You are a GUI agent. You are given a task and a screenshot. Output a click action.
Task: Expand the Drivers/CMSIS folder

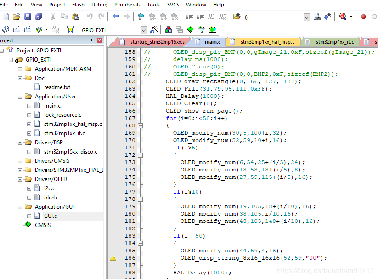pos(20,161)
